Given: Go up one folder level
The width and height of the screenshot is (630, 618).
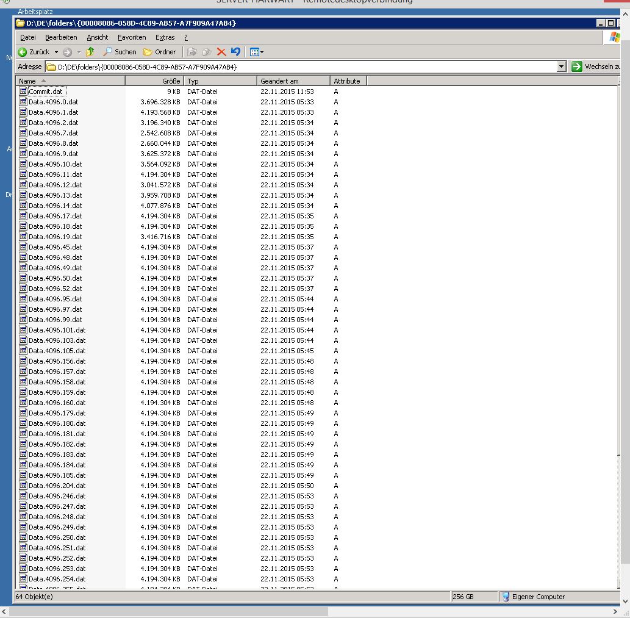Looking at the screenshot, I should click(90, 52).
